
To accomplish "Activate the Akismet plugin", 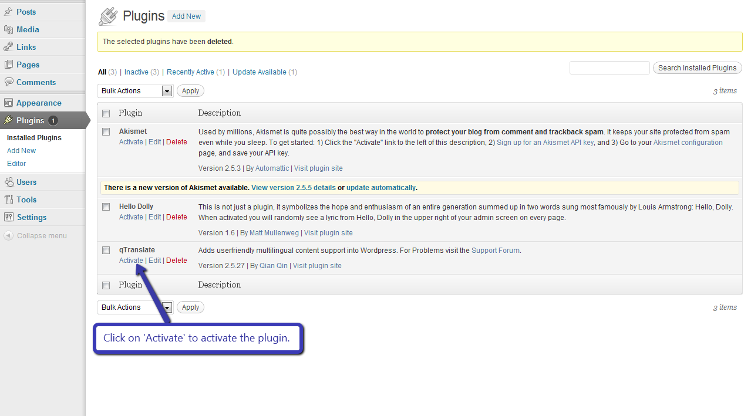I will coord(131,142).
